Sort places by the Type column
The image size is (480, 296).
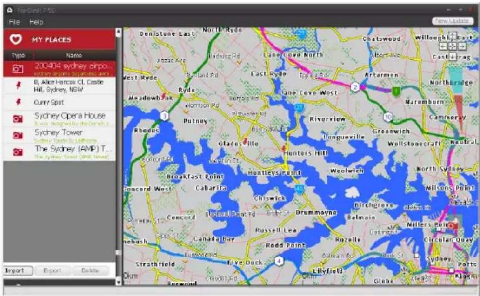tap(18, 55)
